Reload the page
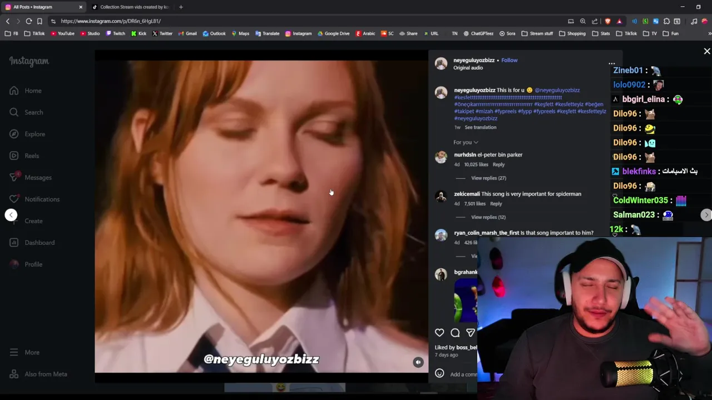The width and height of the screenshot is (712, 400). point(29,21)
